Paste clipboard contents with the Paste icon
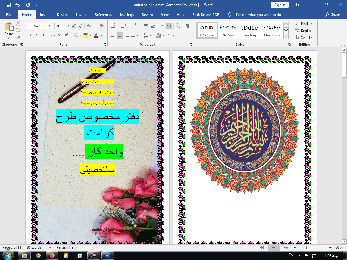 pyautogui.click(x=9, y=26)
